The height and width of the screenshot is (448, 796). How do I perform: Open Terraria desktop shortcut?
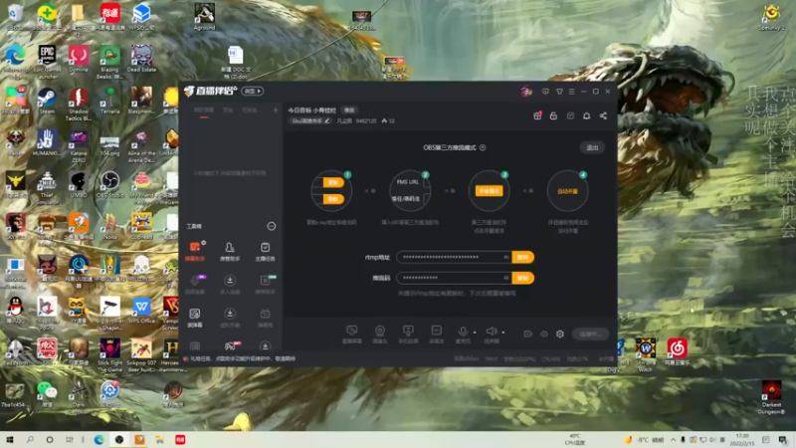click(109, 101)
